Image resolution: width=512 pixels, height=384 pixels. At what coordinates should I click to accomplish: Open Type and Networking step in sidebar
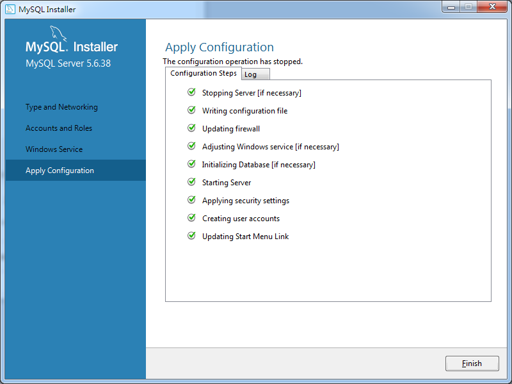pyautogui.click(x=61, y=107)
